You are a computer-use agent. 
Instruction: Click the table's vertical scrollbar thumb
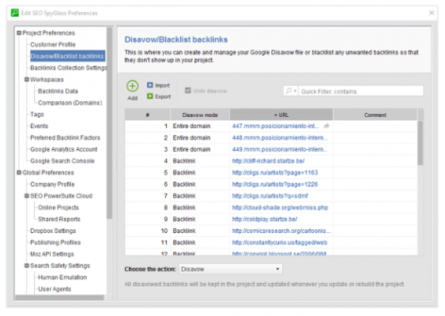[420, 143]
